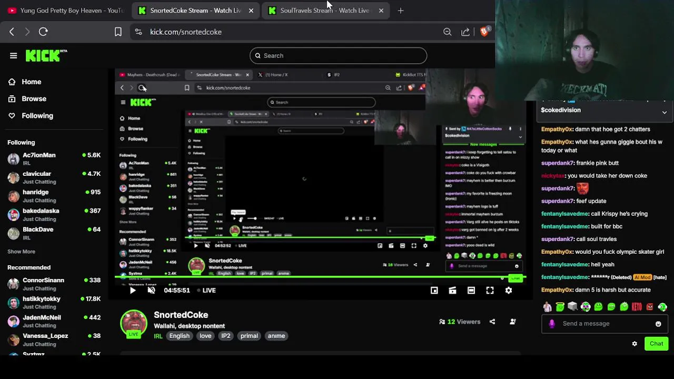Insert the angry red face emote
The image size is (674, 379).
point(650,307)
